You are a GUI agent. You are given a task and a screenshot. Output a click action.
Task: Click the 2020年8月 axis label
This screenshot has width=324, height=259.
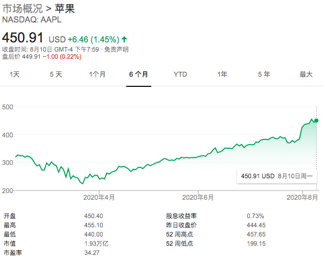point(302,197)
